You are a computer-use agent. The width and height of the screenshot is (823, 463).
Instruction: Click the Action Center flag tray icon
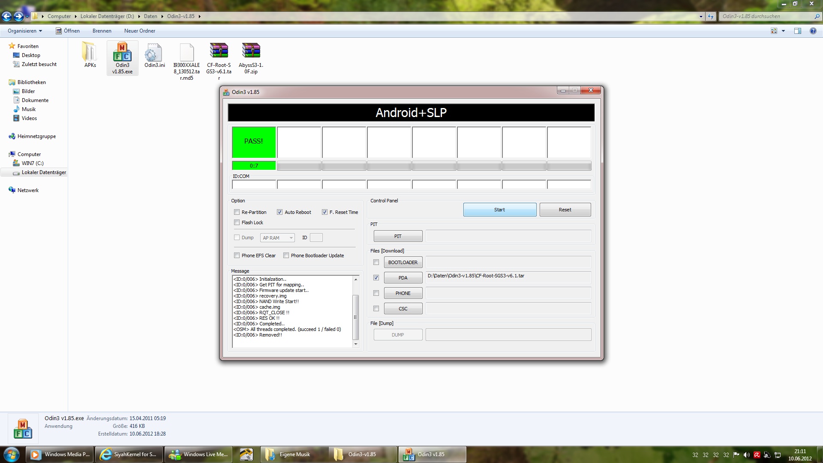[736, 455]
